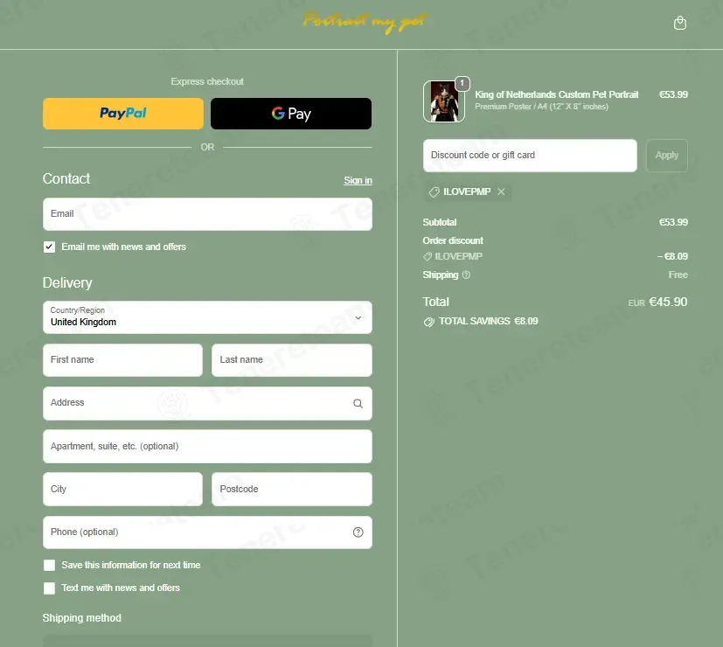Click the total savings tag icon
This screenshot has height=647, width=723.
[x=429, y=322]
